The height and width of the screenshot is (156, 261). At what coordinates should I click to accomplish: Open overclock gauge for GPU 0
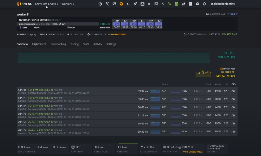[233, 91]
